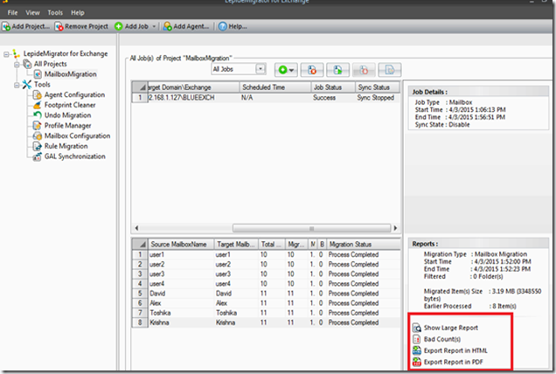Select the user2 mailbox row

(x=266, y=264)
